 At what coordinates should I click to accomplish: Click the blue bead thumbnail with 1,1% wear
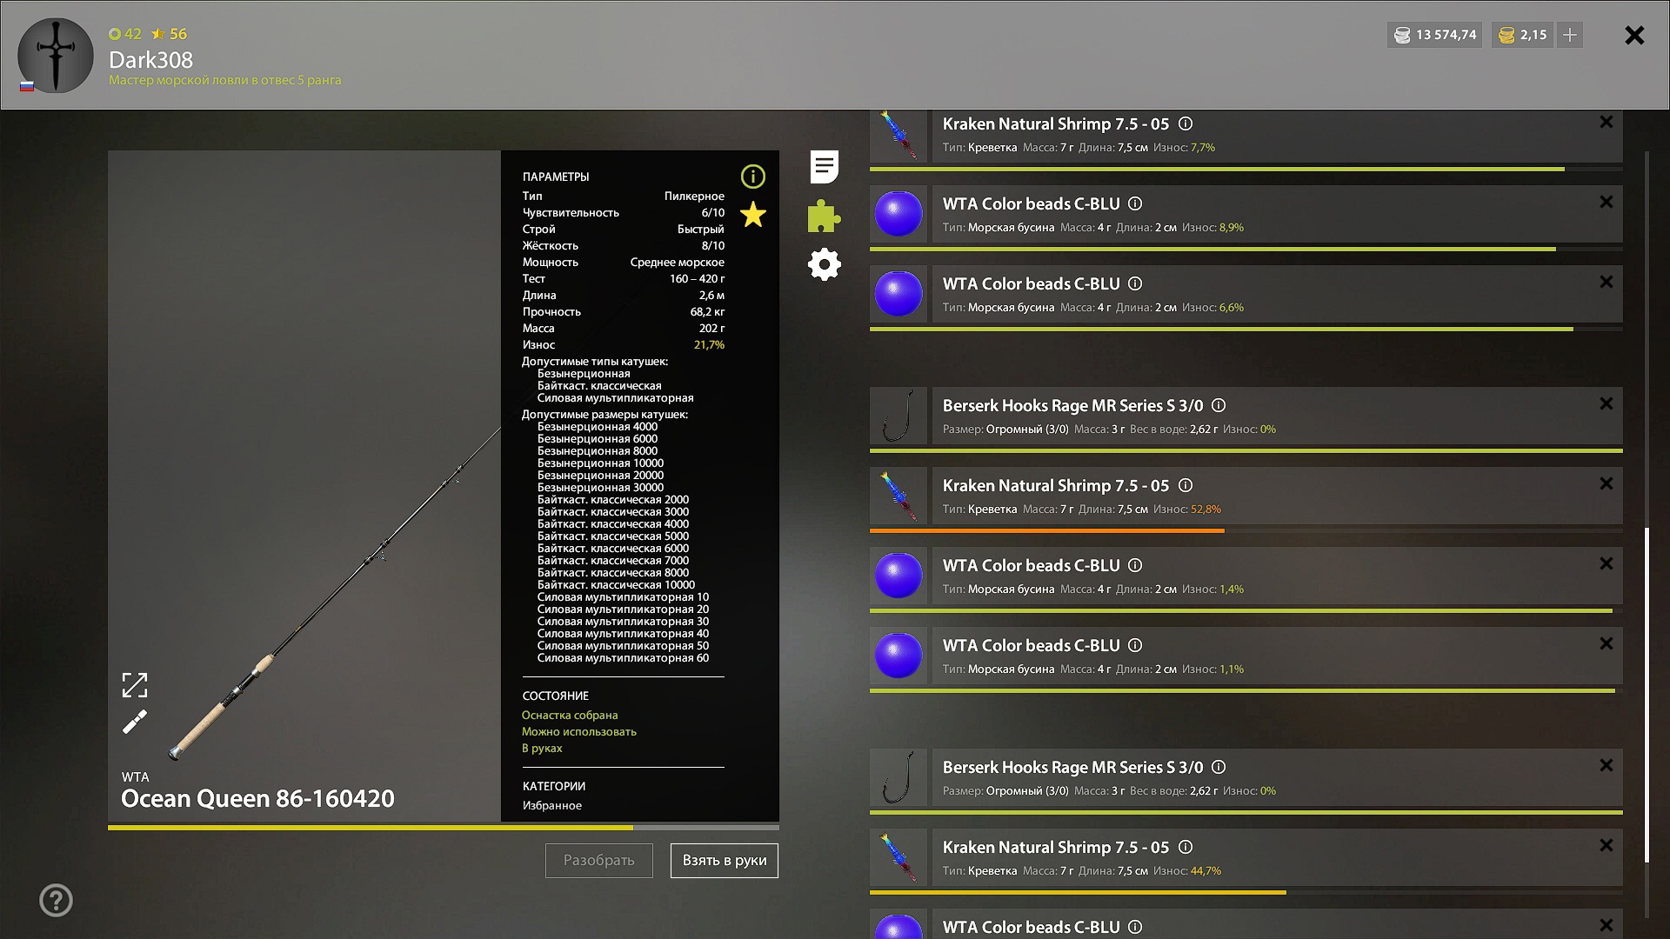click(898, 656)
